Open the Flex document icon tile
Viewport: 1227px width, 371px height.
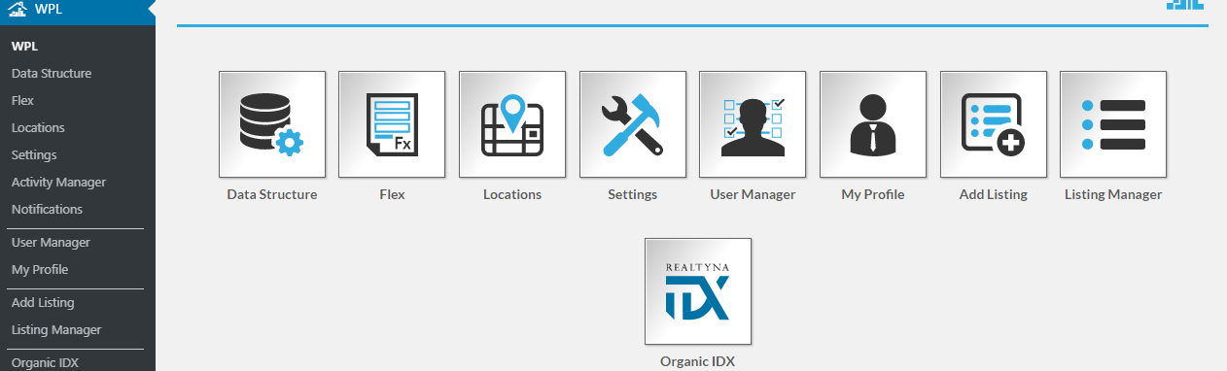coord(392,124)
